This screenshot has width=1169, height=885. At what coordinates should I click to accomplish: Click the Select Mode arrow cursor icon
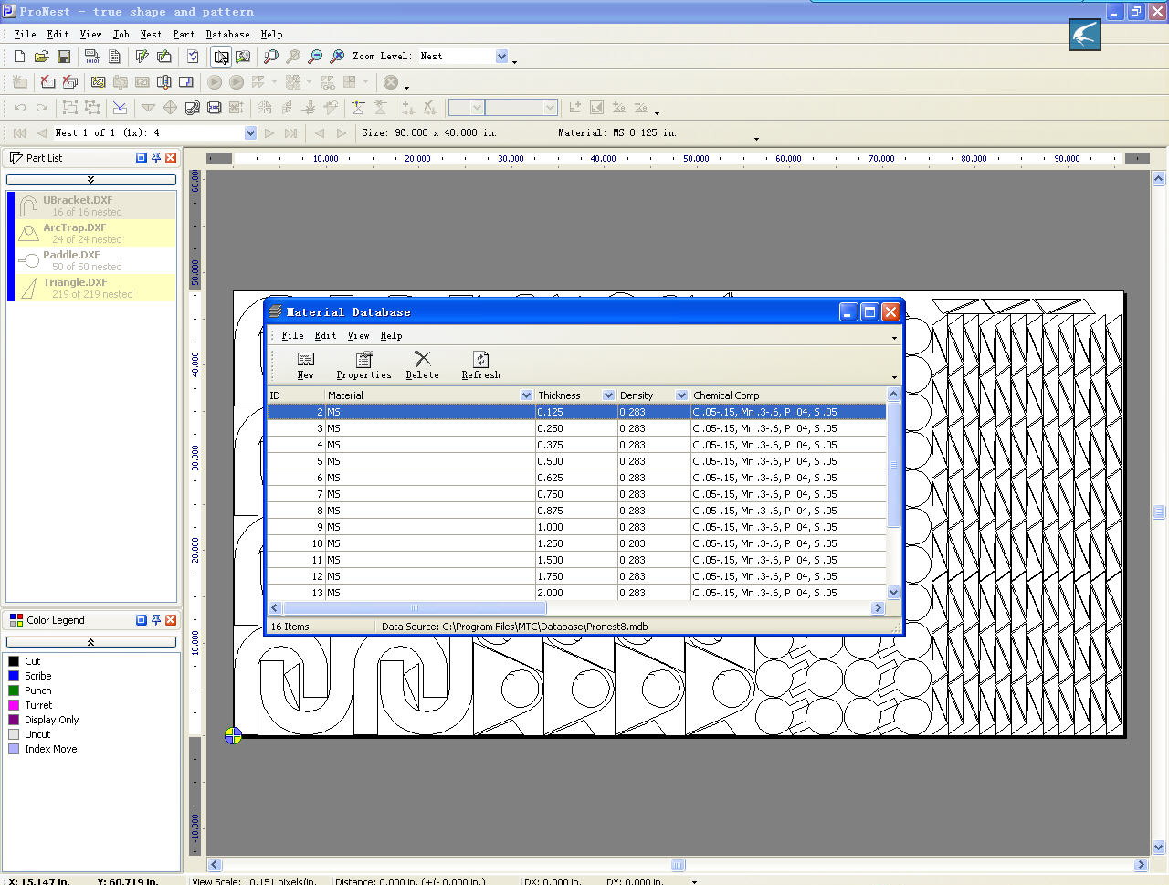tap(221, 57)
